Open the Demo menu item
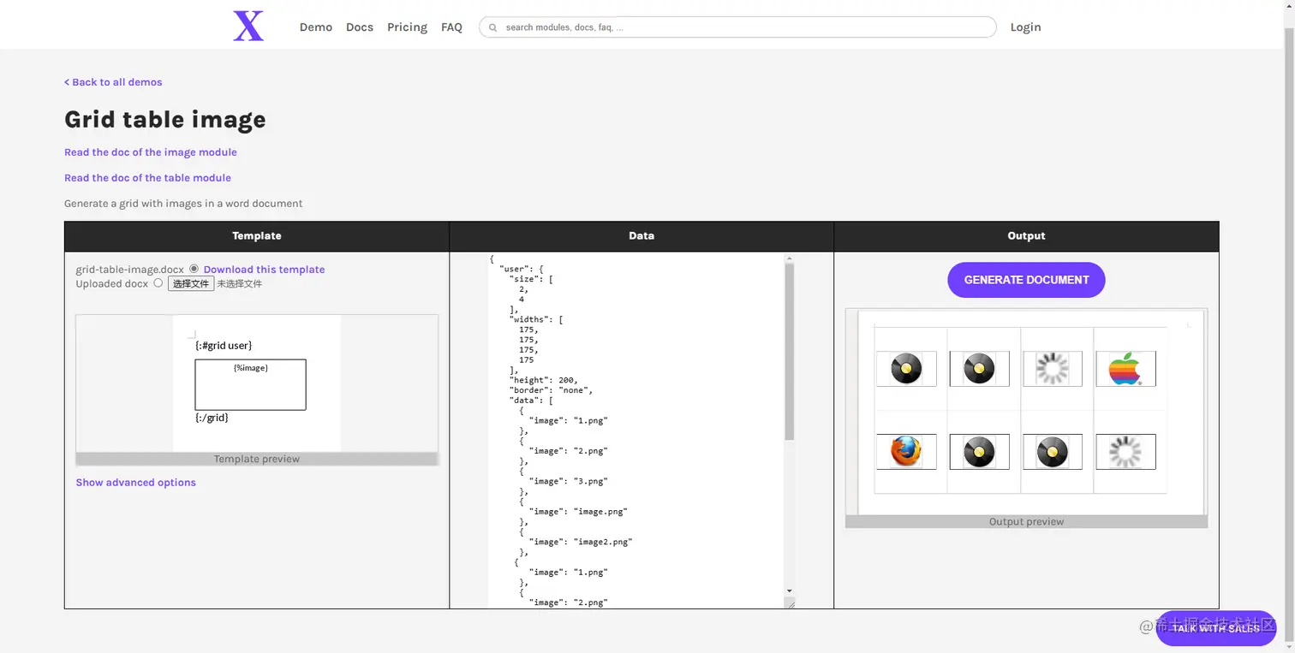The image size is (1295, 653). tap(316, 27)
